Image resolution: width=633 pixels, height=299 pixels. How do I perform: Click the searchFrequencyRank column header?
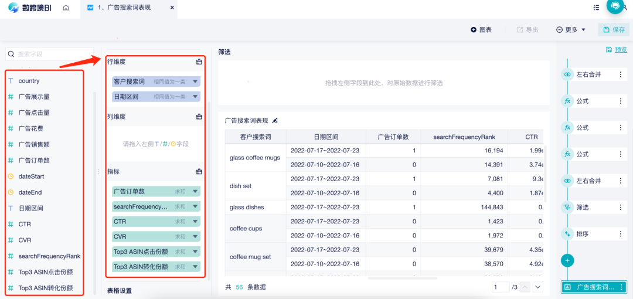464,137
